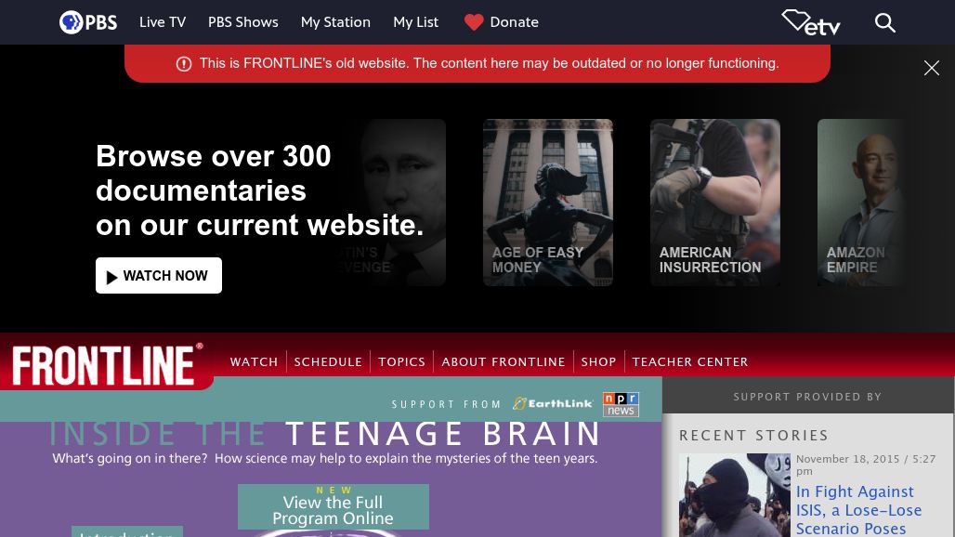The image size is (955, 537).
Task: Click the NPR News sponsor logo
Action: pyautogui.click(x=621, y=404)
